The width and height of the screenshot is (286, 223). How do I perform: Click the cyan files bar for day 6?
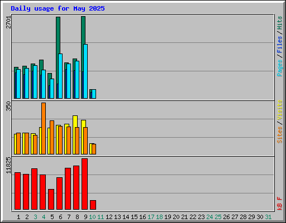[x=60, y=76]
